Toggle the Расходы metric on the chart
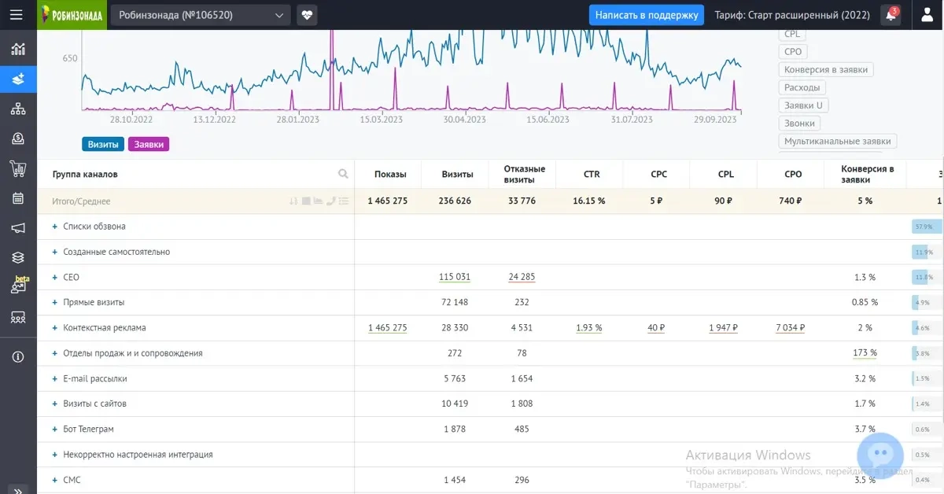The height and width of the screenshot is (494, 944). [x=802, y=87]
